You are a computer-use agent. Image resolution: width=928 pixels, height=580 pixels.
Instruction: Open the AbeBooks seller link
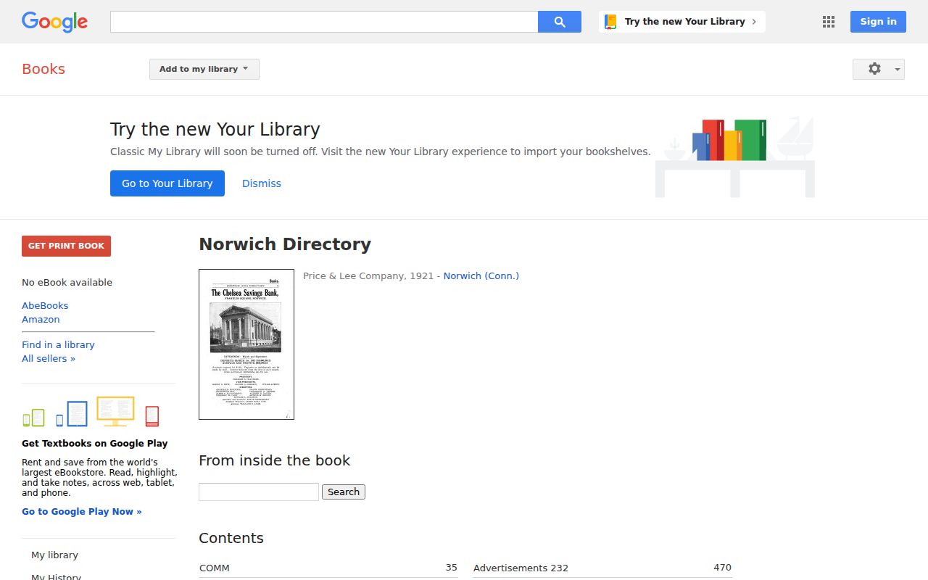point(45,305)
